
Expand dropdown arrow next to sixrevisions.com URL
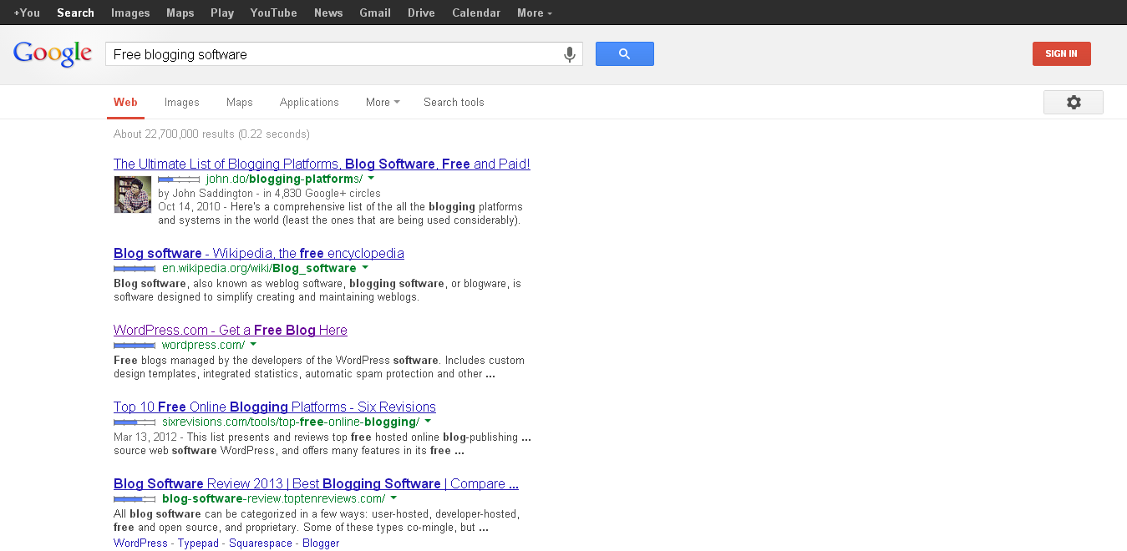pyautogui.click(x=428, y=422)
